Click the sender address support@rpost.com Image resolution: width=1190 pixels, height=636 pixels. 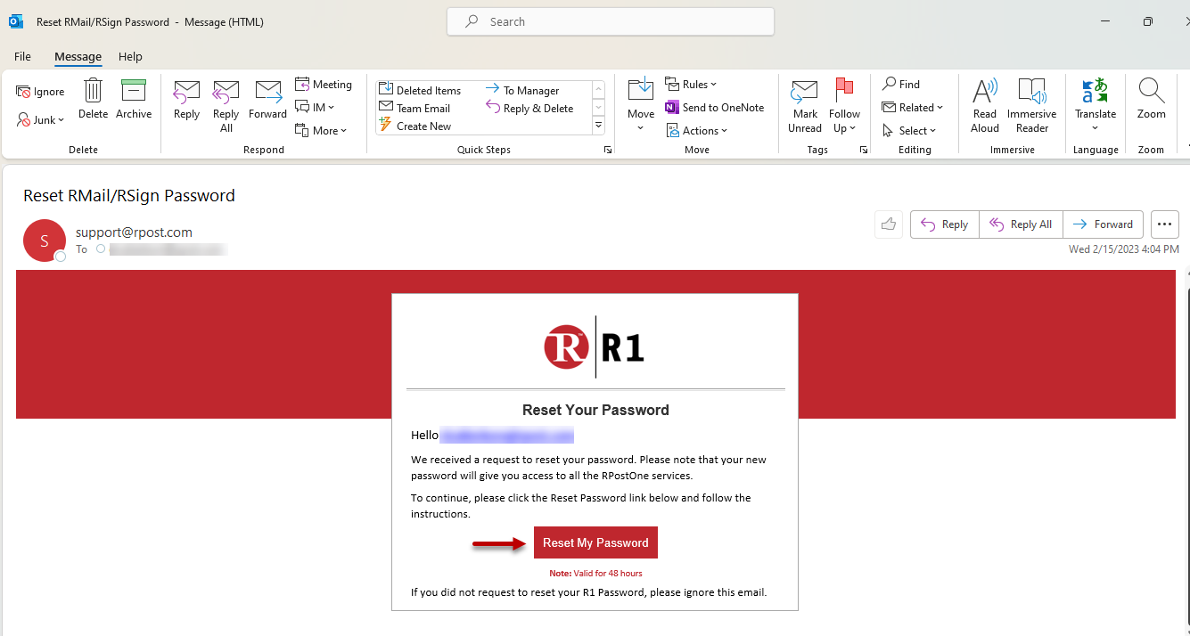134,232
